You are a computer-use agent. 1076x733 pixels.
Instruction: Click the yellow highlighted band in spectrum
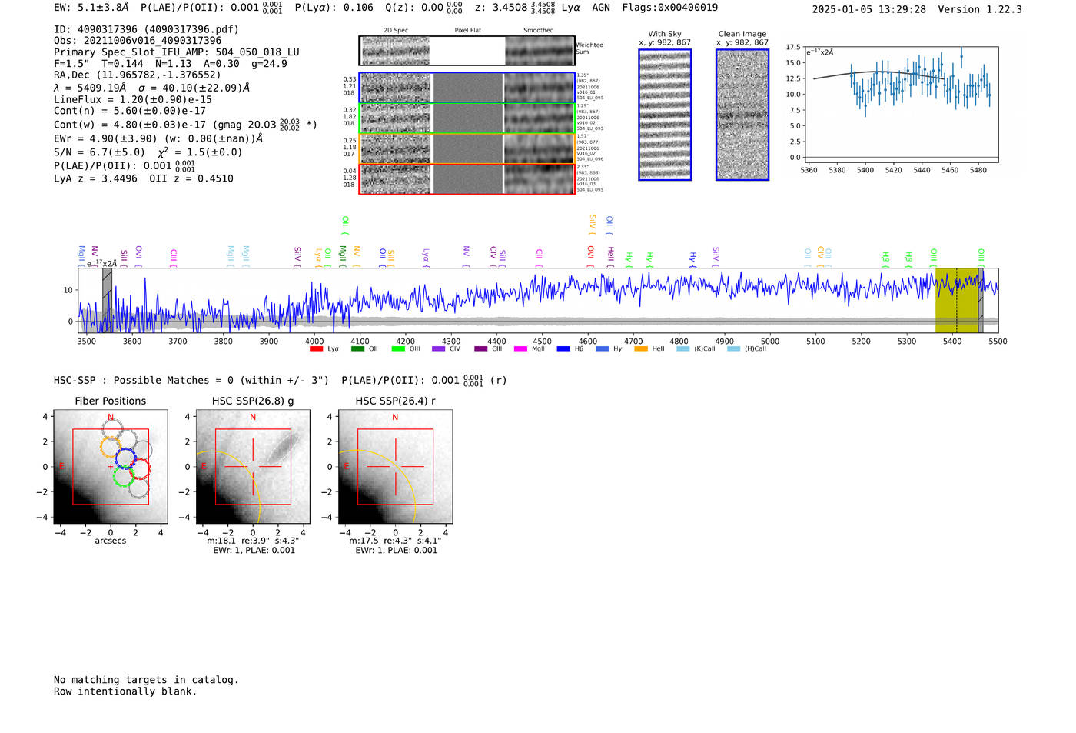[955, 300]
